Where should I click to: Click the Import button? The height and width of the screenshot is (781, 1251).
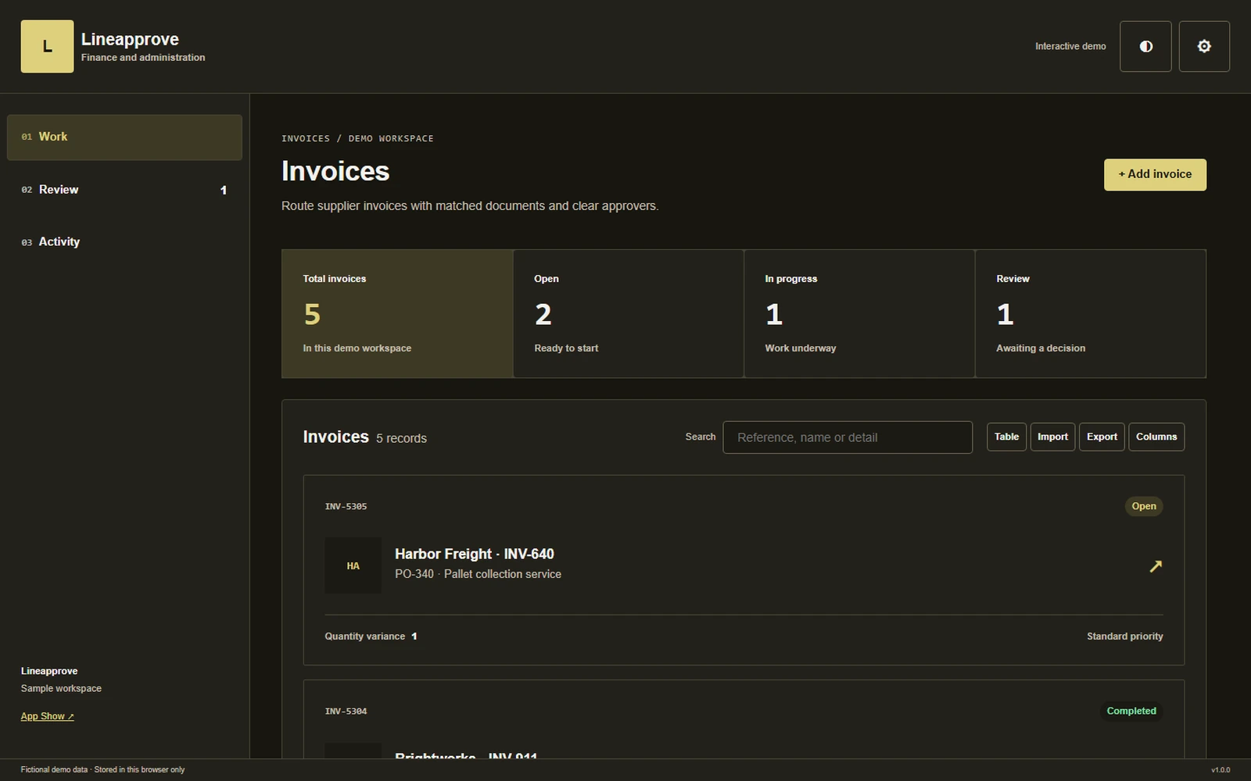coord(1052,437)
